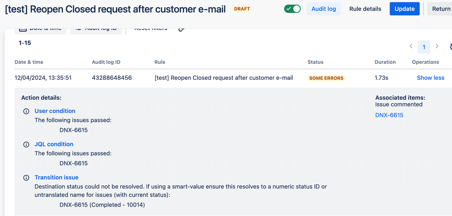This screenshot has width=452, height=216.
Task: Open associated issue DNX-6615 link
Action: click(x=389, y=115)
